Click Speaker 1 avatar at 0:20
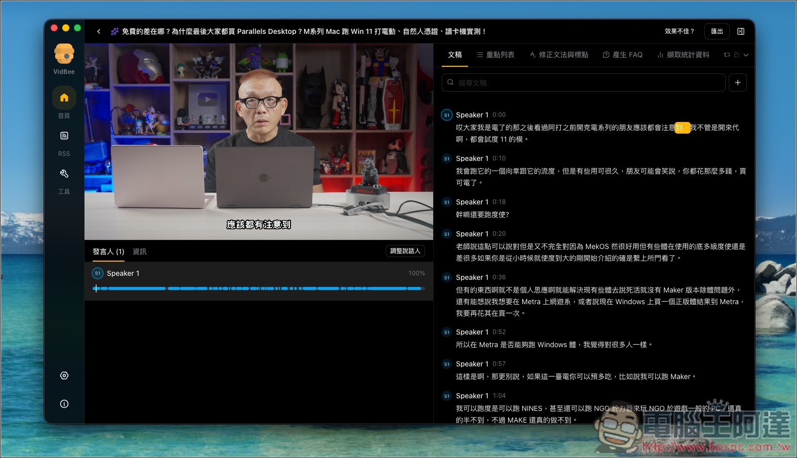The width and height of the screenshot is (797, 458). point(446,234)
